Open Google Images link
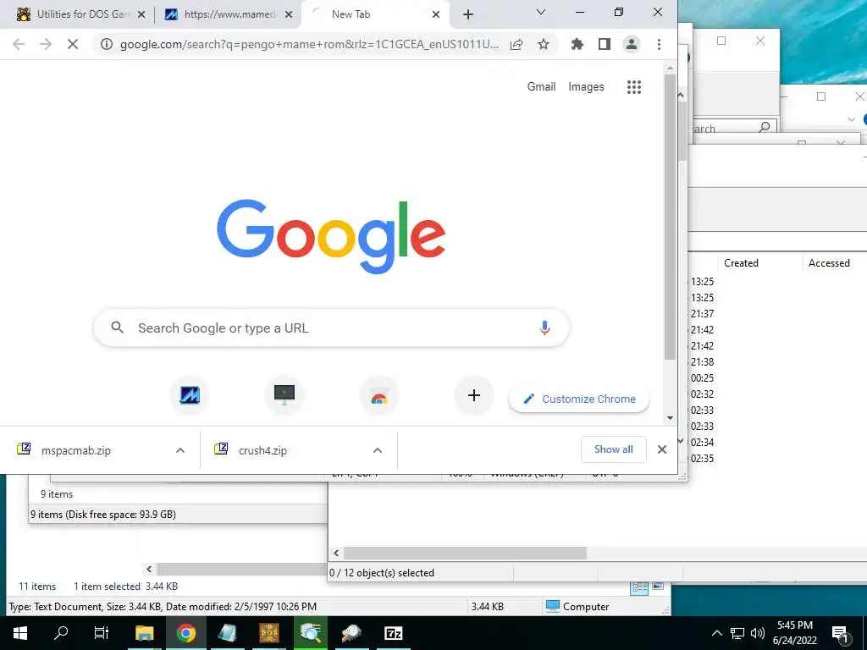 coord(586,87)
